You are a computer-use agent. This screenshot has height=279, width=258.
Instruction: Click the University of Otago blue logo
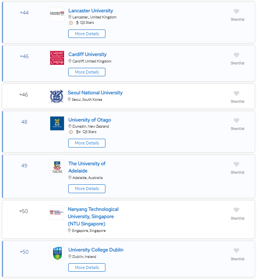(57, 123)
